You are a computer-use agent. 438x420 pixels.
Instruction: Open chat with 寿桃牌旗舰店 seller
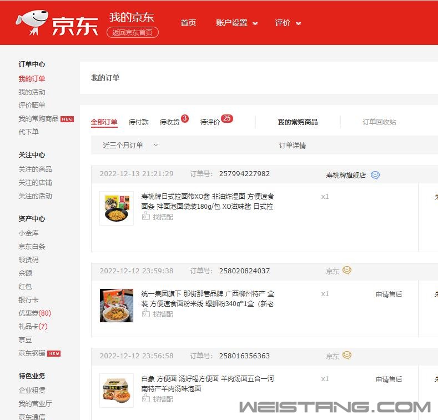[x=375, y=176]
